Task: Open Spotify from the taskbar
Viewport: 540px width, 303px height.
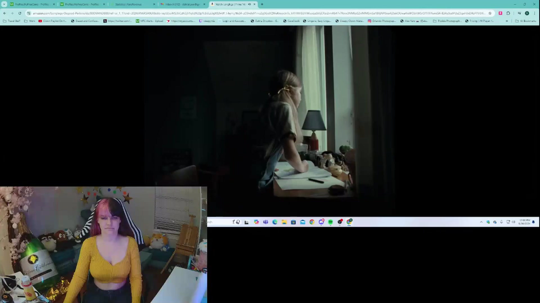Action: pyautogui.click(x=330, y=222)
